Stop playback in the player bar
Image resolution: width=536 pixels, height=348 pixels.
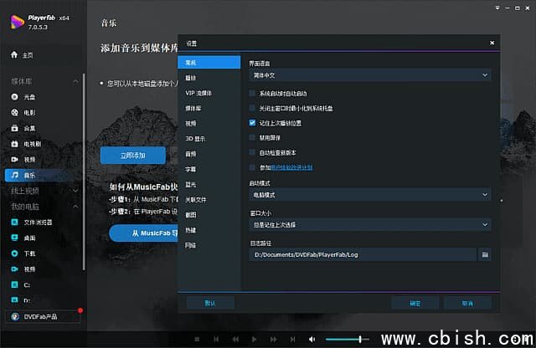(x=197, y=339)
